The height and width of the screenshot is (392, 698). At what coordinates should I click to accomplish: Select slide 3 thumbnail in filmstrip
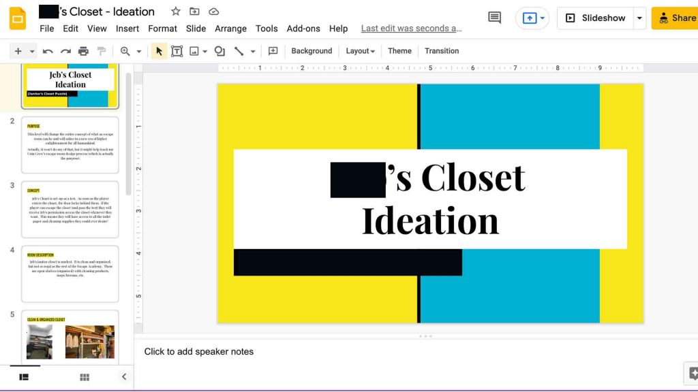click(x=70, y=210)
